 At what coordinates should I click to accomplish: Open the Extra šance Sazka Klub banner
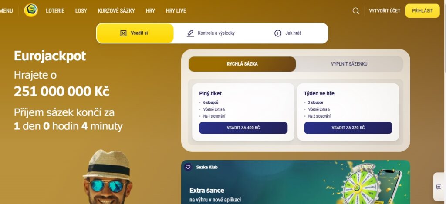pos(296,182)
